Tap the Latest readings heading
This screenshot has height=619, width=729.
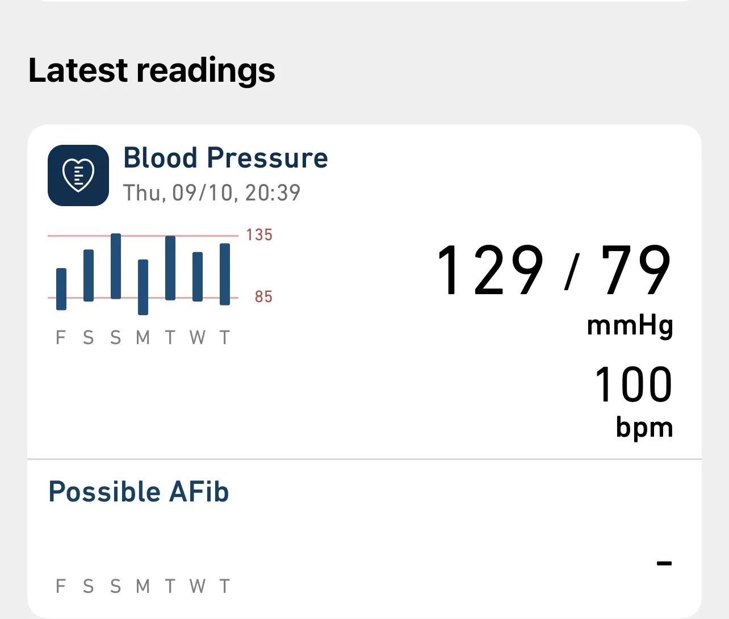152,70
